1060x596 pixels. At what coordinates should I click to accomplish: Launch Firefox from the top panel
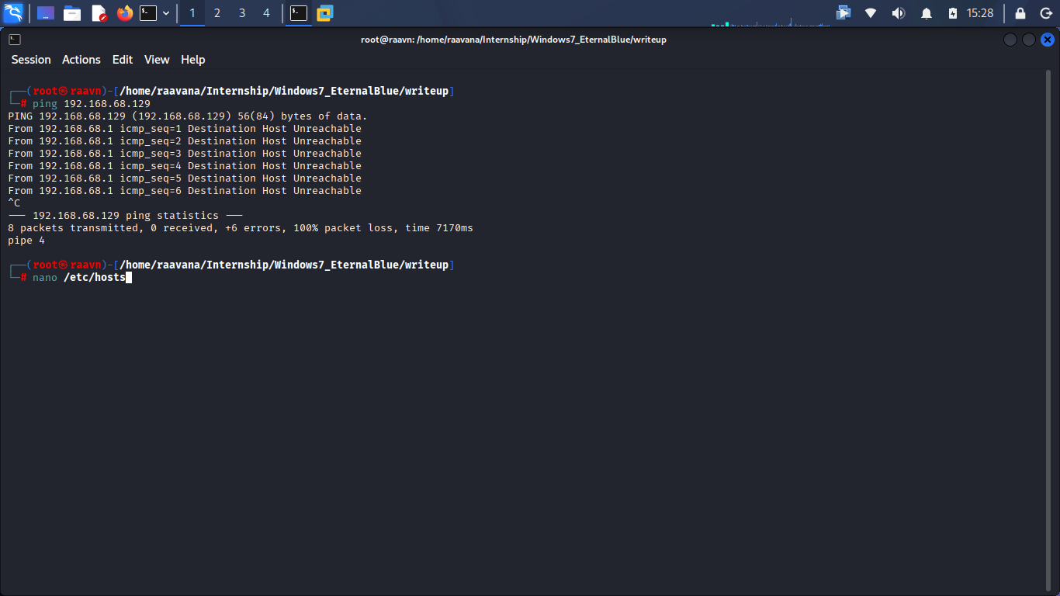(125, 13)
